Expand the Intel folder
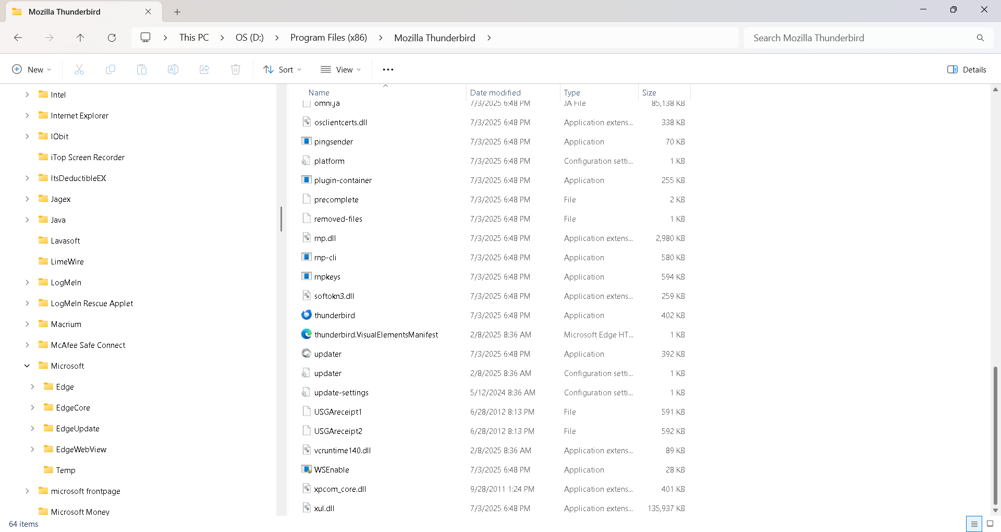 tap(27, 94)
